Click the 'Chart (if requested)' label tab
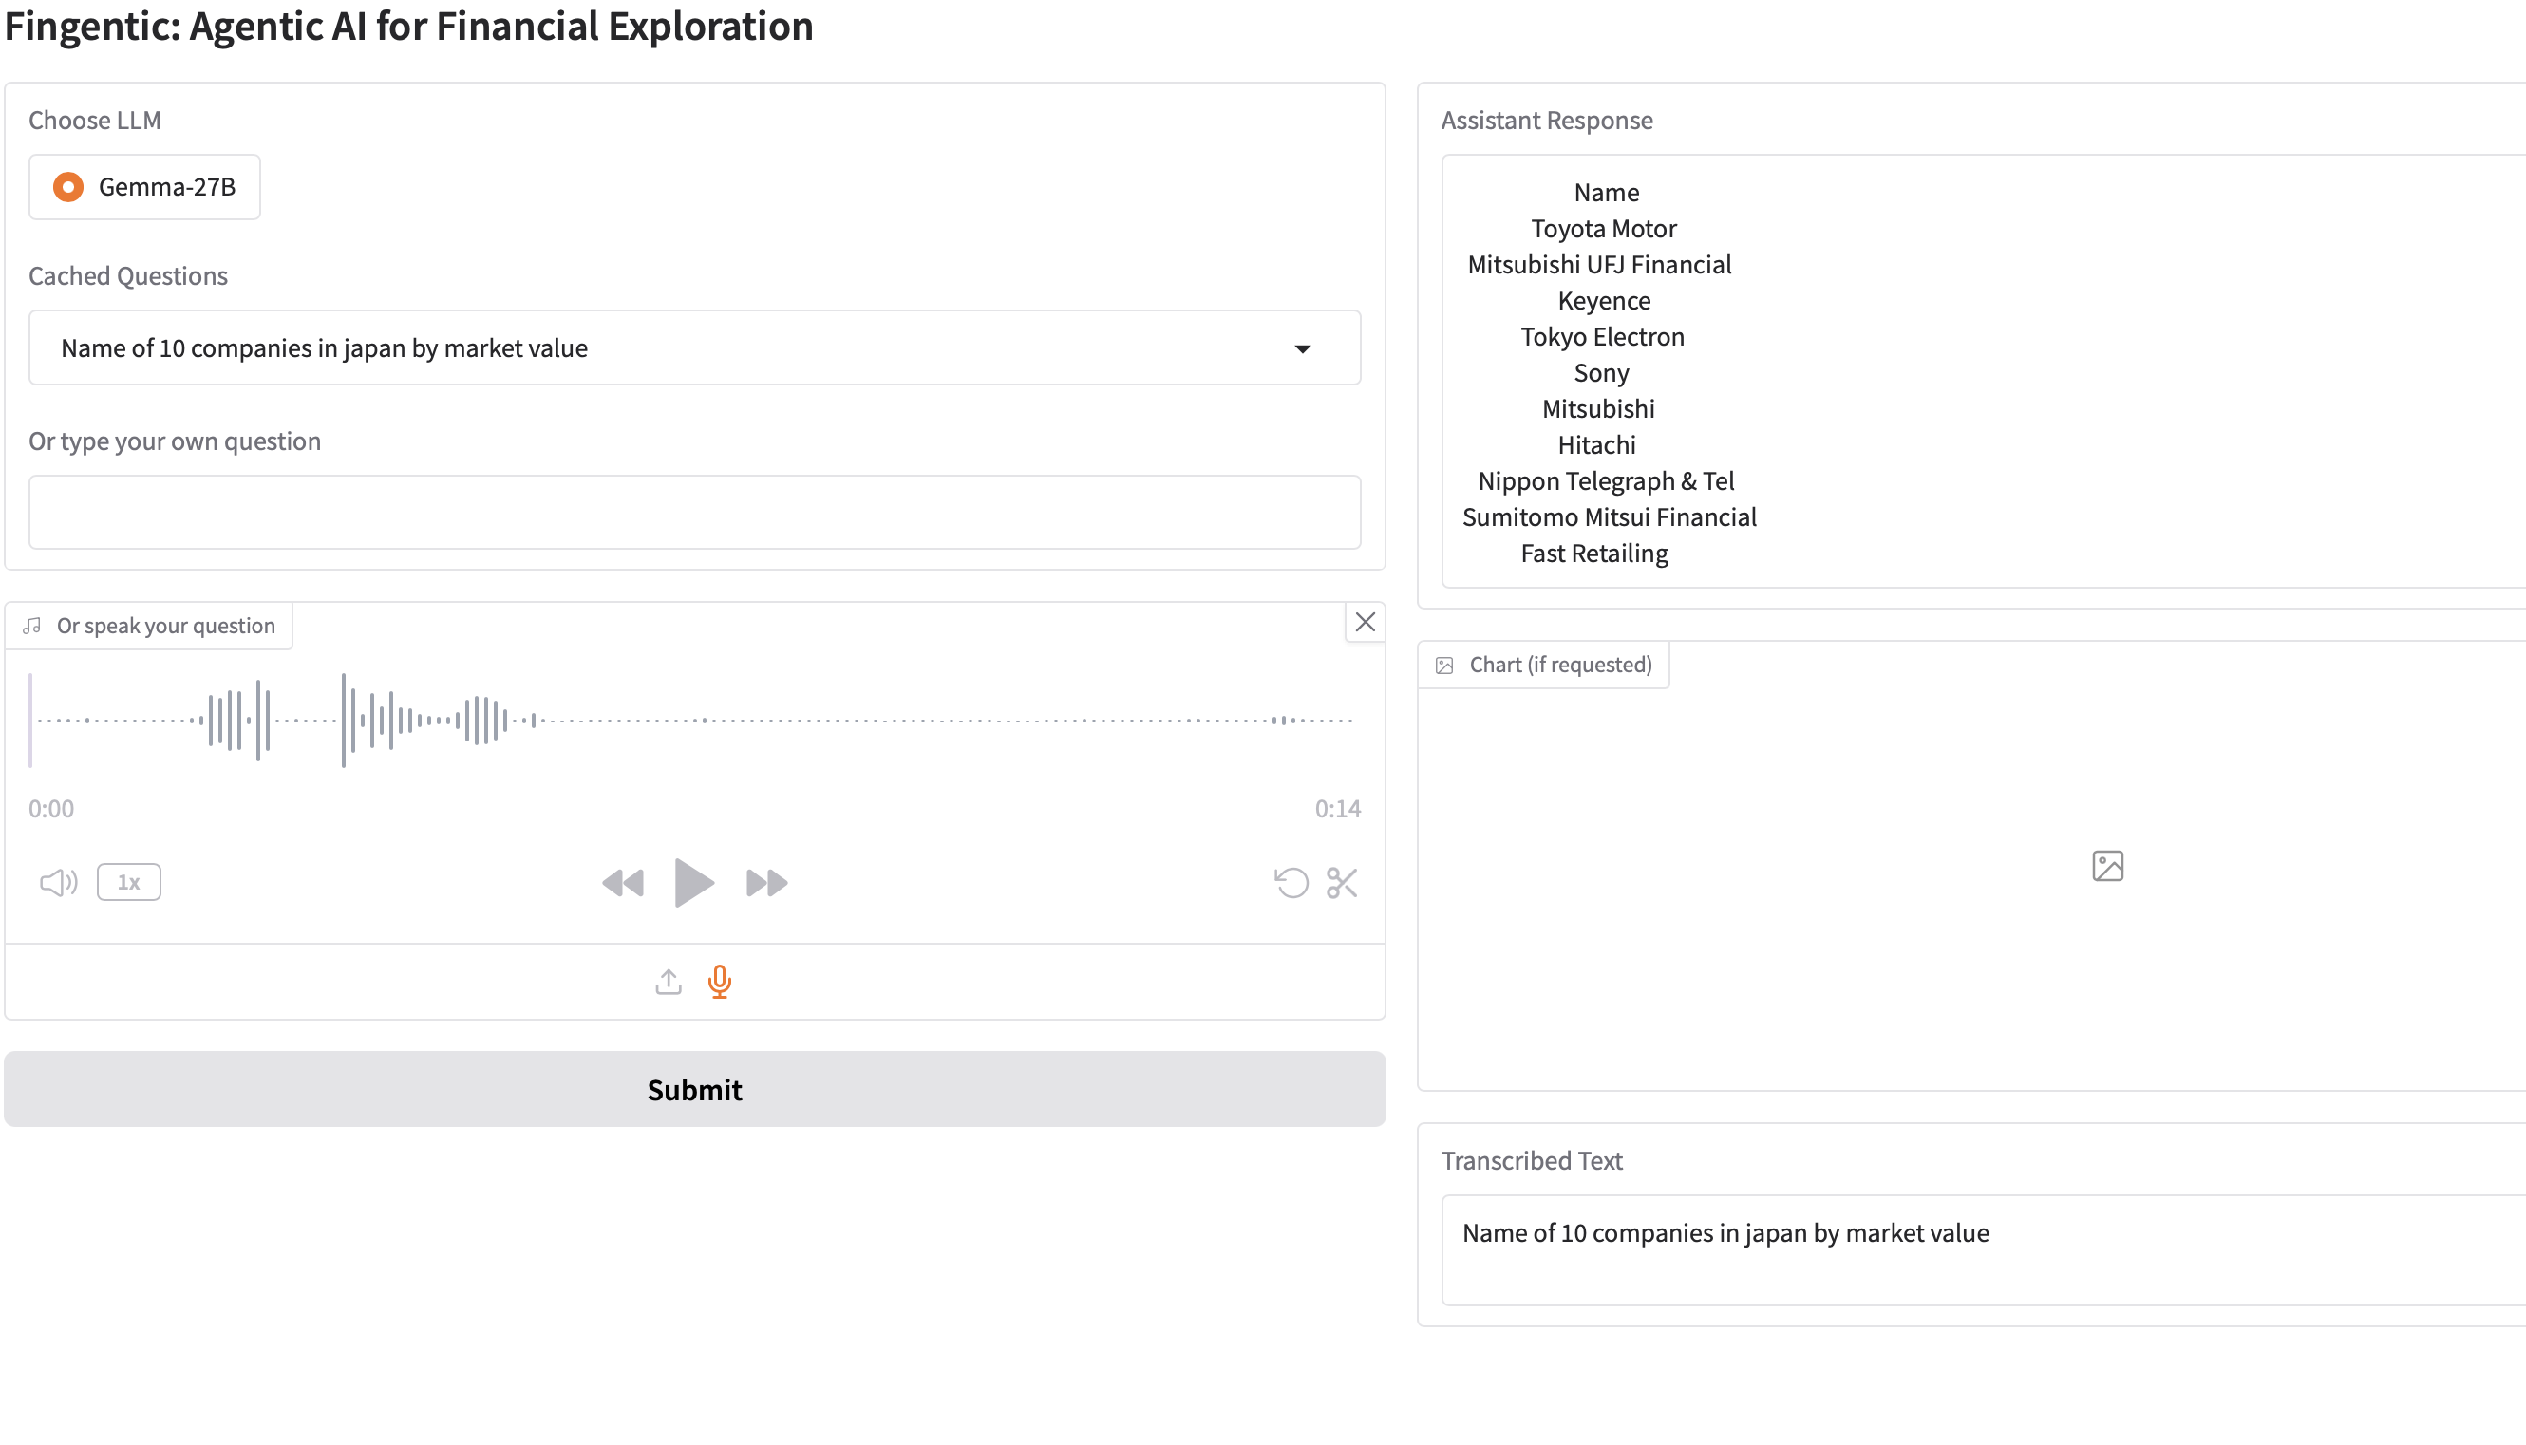Image resolution: width=2526 pixels, height=1445 pixels. [1543, 665]
